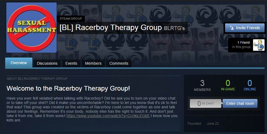This screenshot has height=134, width=267.
Task: Select the 0 Online counter
Action: pos(250,85)
